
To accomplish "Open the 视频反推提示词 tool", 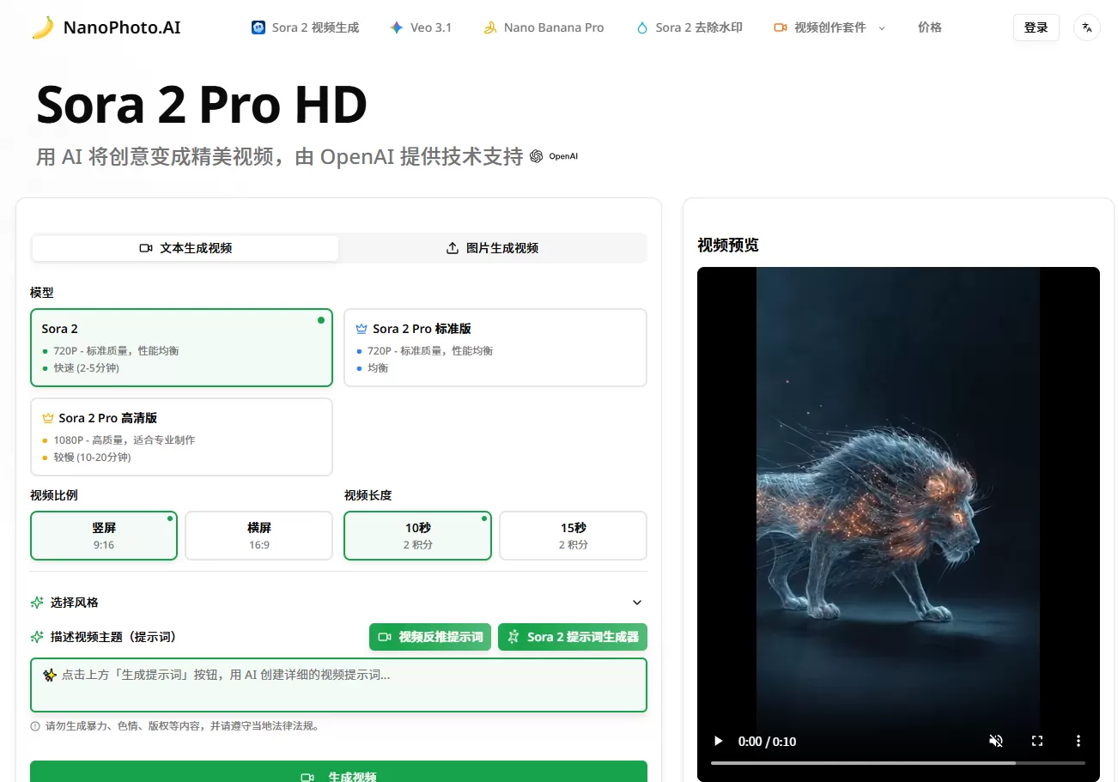I will point(429,637).
